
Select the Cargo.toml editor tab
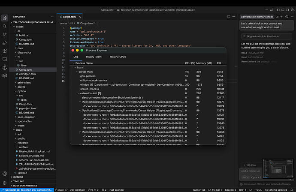pos(69,17)
